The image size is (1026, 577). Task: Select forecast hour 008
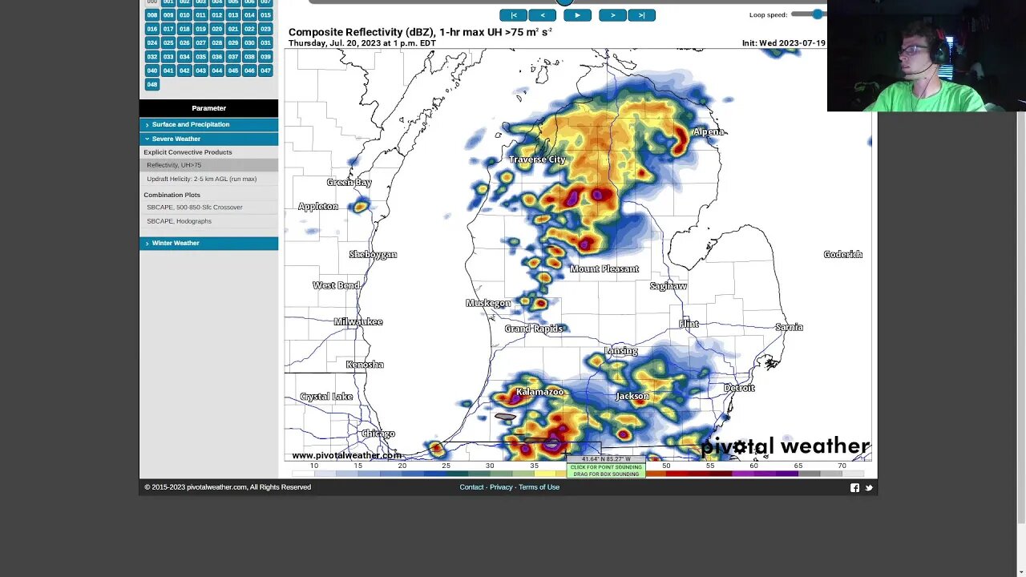(152, 15)
